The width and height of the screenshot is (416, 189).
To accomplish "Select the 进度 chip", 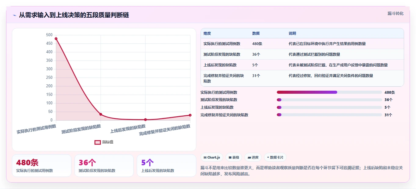I will point(253,157).
